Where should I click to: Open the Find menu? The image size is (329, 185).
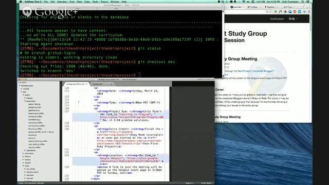point(72,2)
